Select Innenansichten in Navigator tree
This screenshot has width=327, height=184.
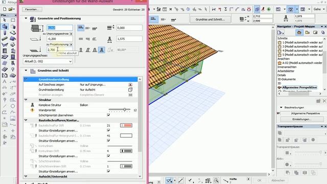pos(287,67)
